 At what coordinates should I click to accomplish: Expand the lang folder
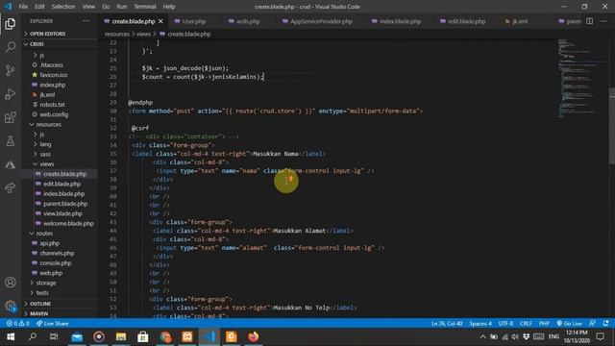[45, 144]
